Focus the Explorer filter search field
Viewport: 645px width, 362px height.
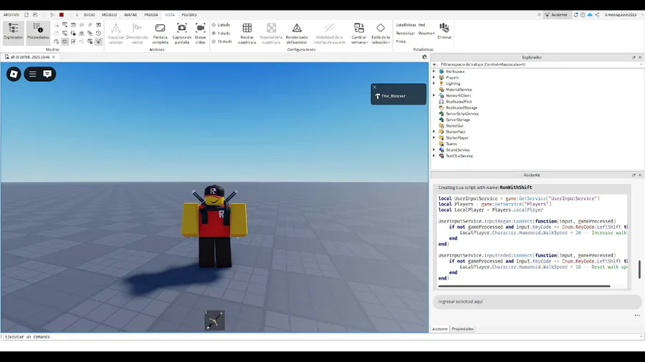[x=539, y=64]
